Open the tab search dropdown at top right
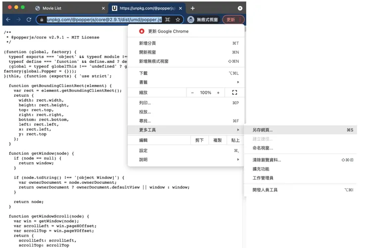Viewport: 366px width, 248px height. pos(240,8)
